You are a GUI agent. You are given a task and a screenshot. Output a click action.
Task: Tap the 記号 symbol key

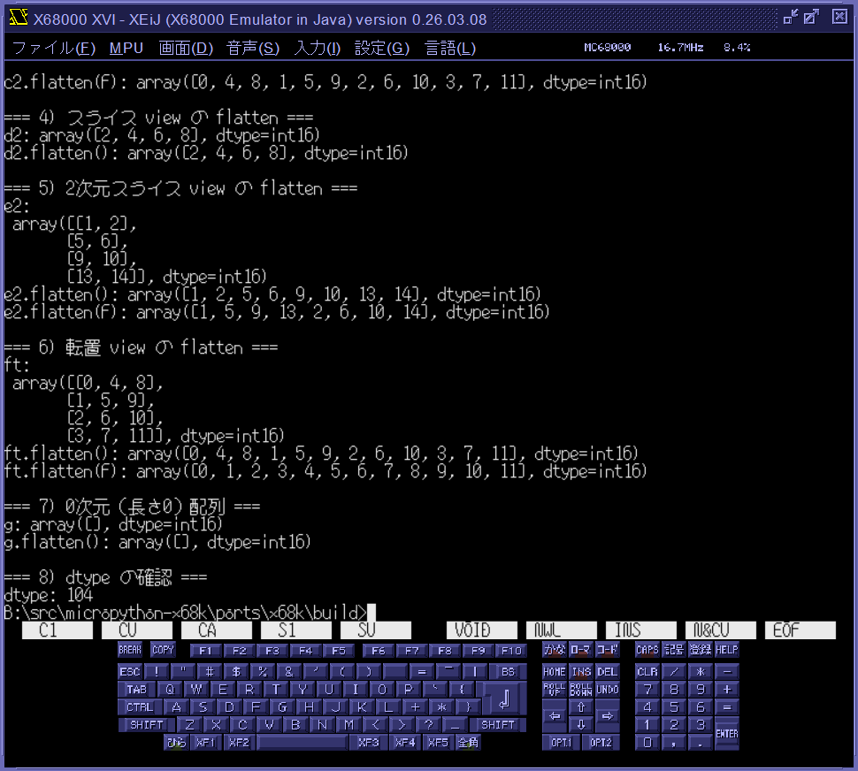pyautogui.click(x=674, y=650)
